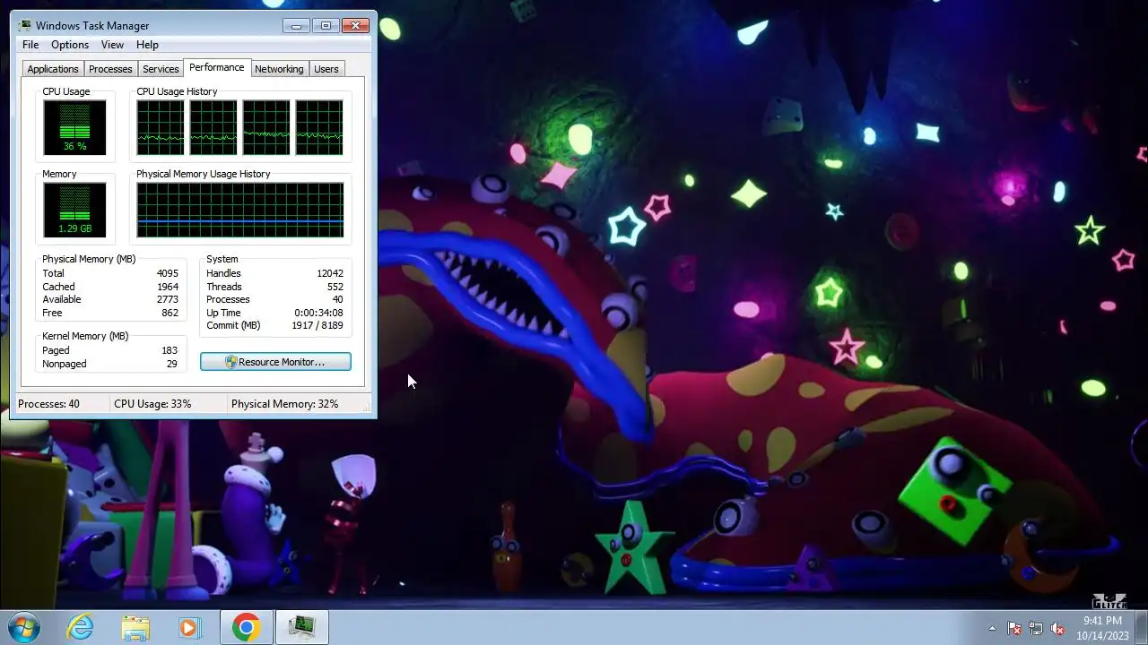
Task: Click status bar Processes: 40 entry
Action: (x=48, y=404)
